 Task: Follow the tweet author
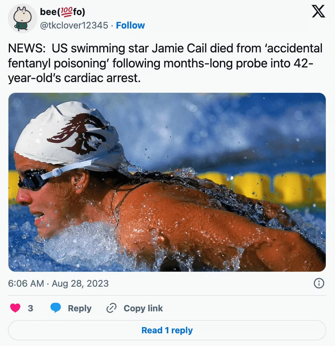point(131,25)
